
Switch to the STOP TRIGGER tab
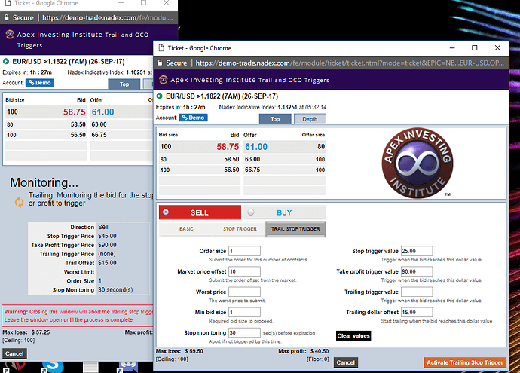[x=240, y=229]
